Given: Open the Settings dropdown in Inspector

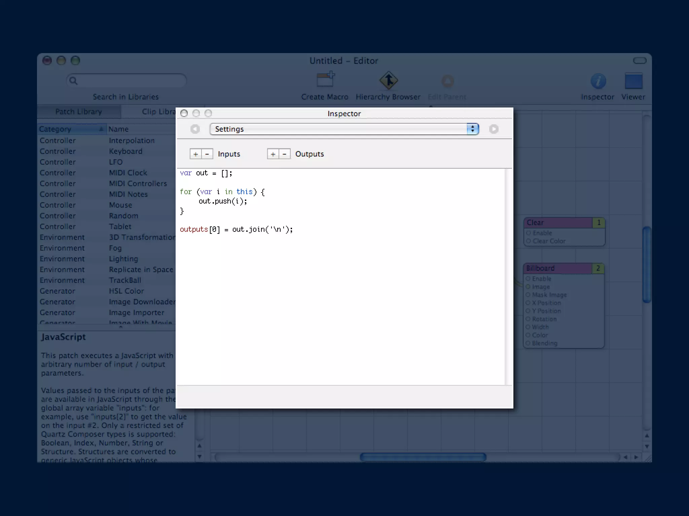Looking at the screenshot, I should [x=344, y=129].
